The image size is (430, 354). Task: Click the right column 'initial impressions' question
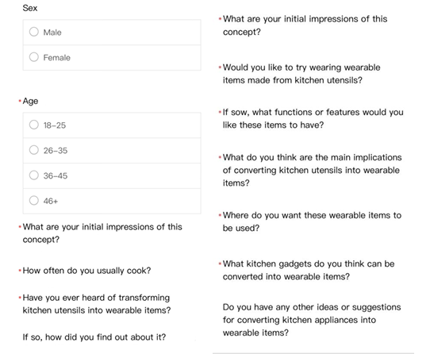[305, 25]
